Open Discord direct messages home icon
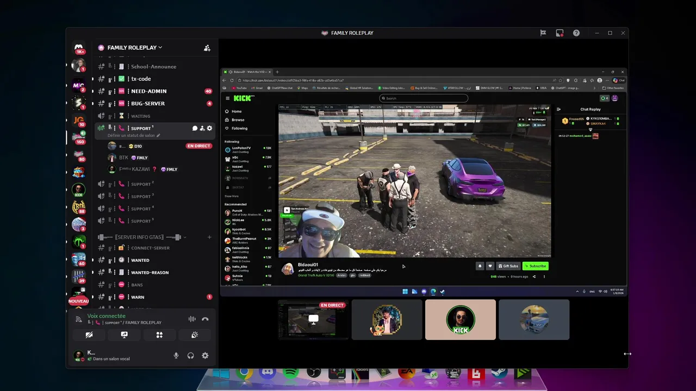The image size is (696, 391). [x=79, y=48]
